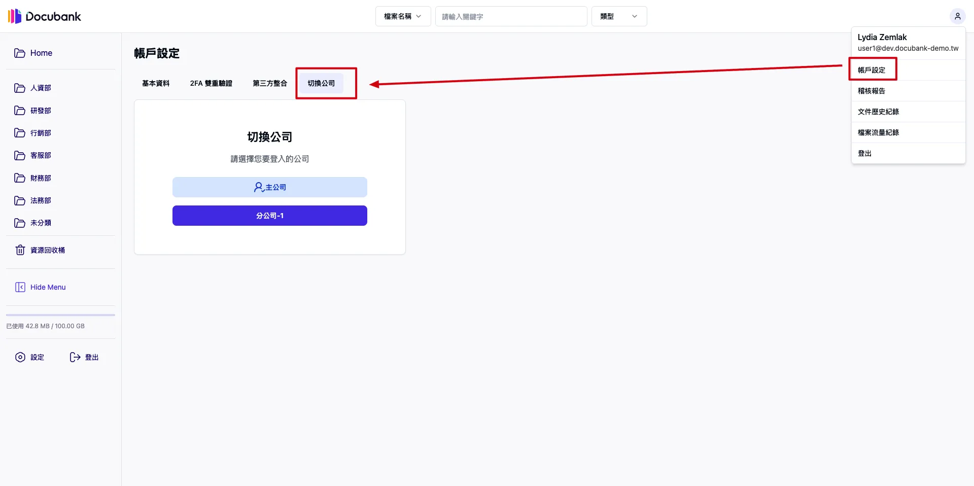The image size is (974, 486).
Task: Select the 人資部 folder icon
Action: (x=20, y=88)
